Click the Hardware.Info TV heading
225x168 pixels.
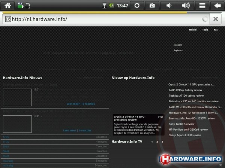click(x=127, y=141)
